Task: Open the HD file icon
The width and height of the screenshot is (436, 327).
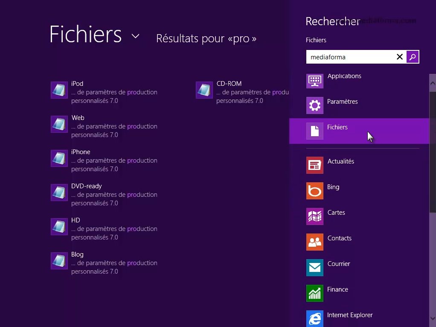Action: (x=59, y=227)
